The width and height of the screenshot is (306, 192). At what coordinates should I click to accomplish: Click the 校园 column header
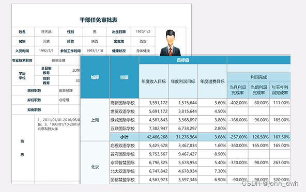(x=124, y=77)
